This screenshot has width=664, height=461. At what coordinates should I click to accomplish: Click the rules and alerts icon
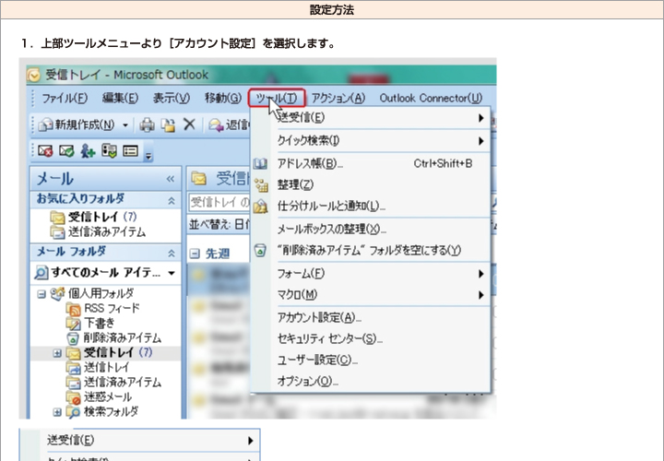coord(260,207)
